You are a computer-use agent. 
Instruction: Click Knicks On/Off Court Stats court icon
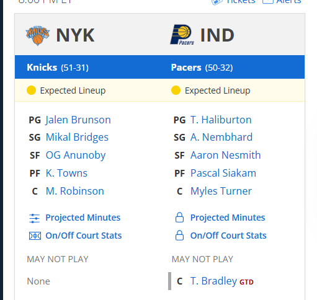(x=35, y=236)
